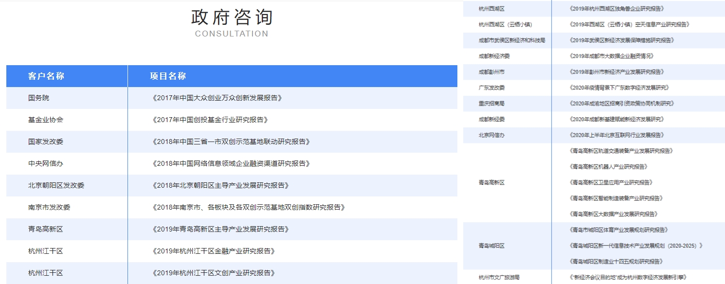Open 《2019年杭州江干区金融产业研究报告》 entry

(214, 251)
